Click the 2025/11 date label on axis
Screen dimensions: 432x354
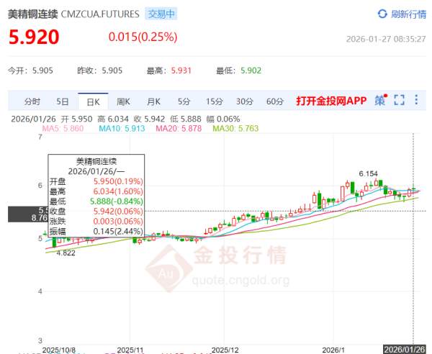pos(130,350)
